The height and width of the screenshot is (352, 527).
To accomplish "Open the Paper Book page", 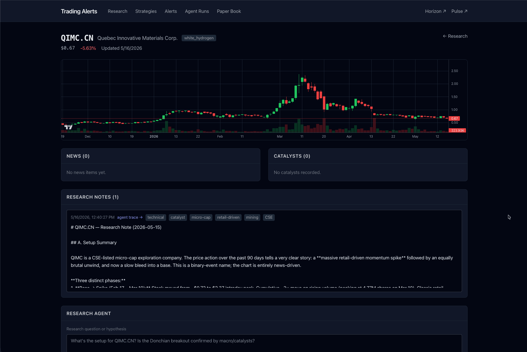I will (x=229, y=11).
